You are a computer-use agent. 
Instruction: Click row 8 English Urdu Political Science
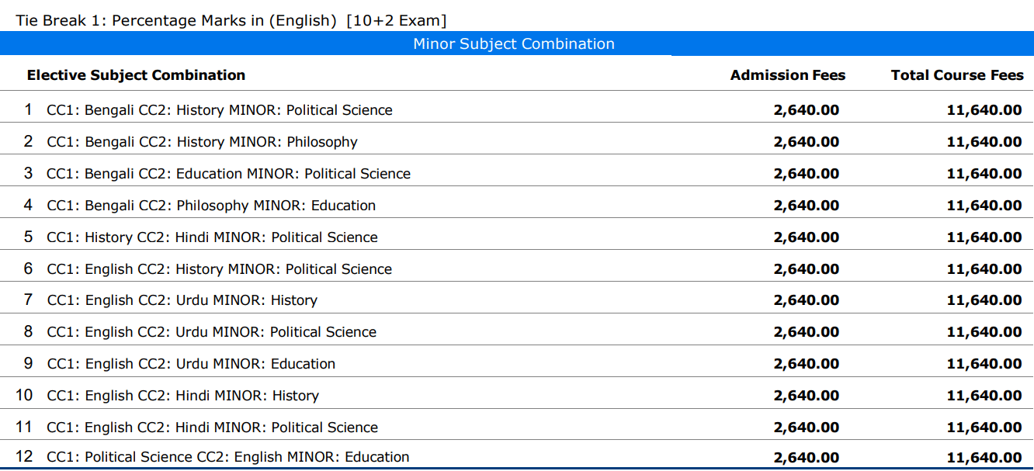(211, 332)
